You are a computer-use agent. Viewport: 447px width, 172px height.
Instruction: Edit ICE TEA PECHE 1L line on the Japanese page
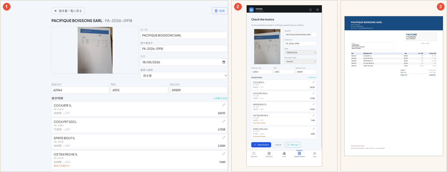pyautogui.click(x=224, y=154)
